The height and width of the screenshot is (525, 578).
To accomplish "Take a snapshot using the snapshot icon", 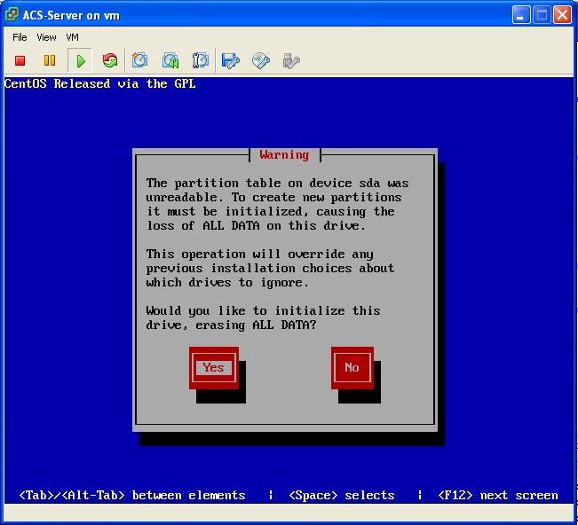I will [140, 60].
